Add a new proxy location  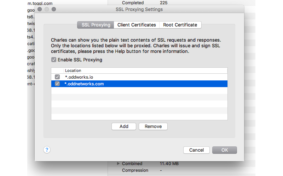point(124,126)
